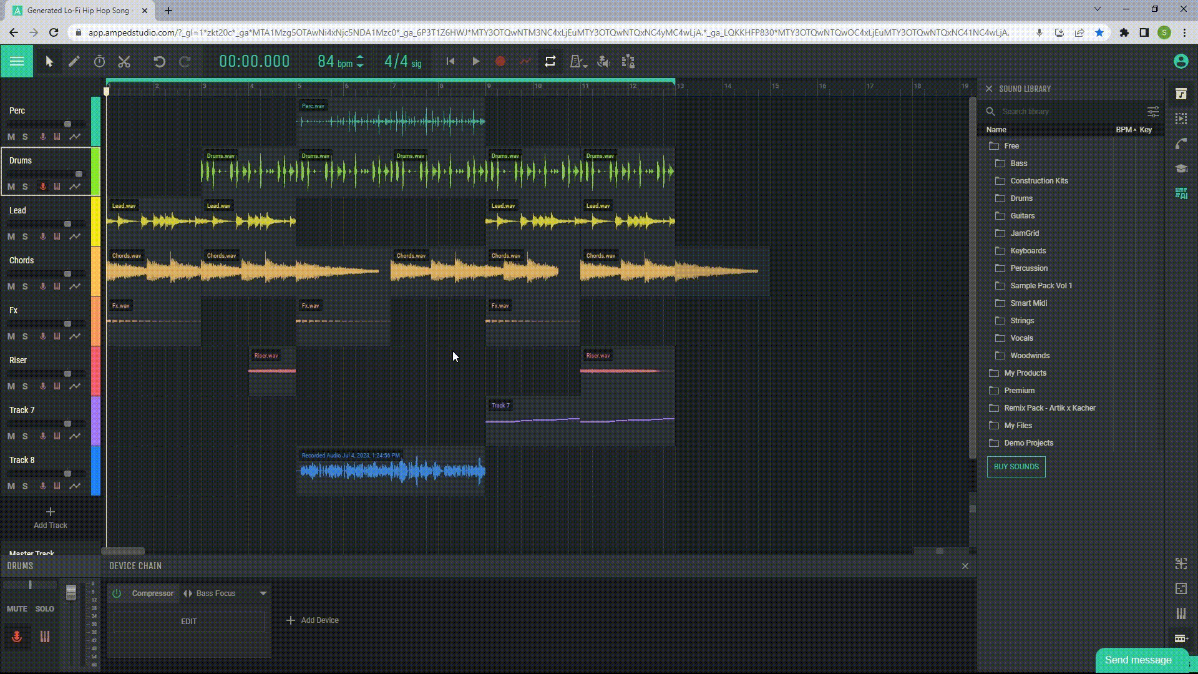This screenshot has width=1198, height=674.
Task: Select the Split/Cut tool
Action: pos(124,62)
